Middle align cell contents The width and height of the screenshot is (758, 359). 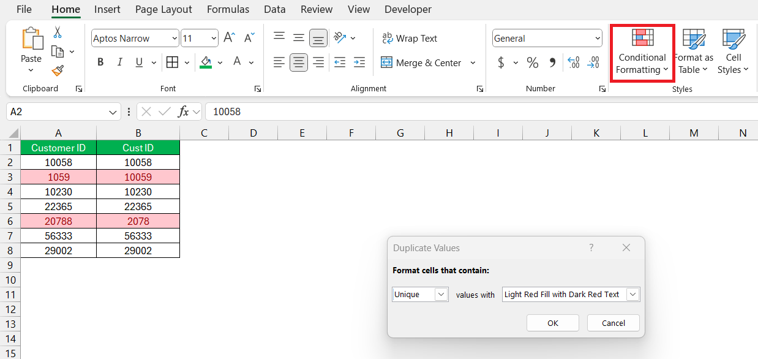pyautogui.click(x=299, y=38)
